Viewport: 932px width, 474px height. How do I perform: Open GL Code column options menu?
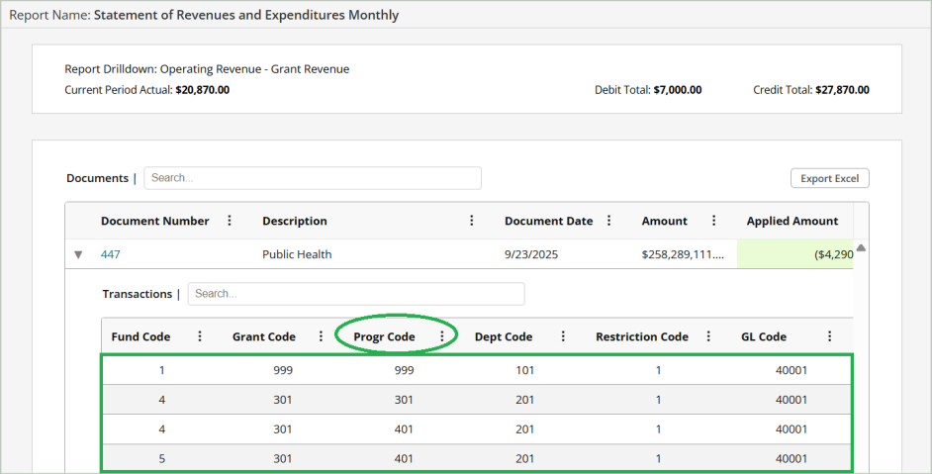pyautogui.click(x=829, y=336)
